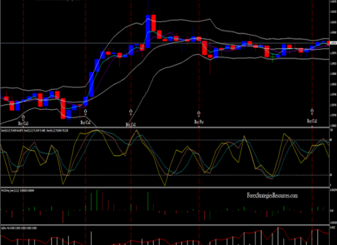This screenshot has height=245, width=337.
Task: Select the horizontal price line across the chart
Action: 165,43
